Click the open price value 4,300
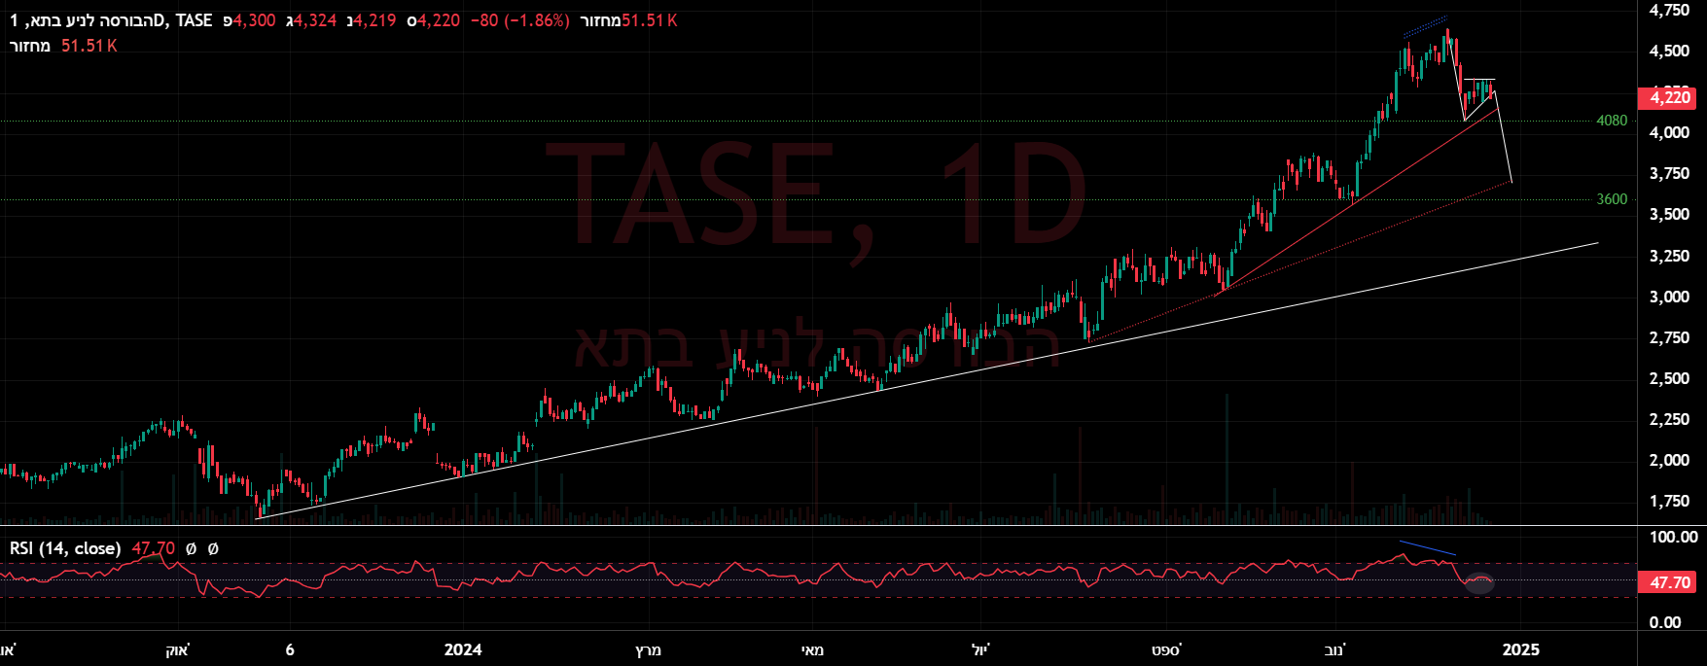The width and height of the screenshot is (1707, 666). (x=254, y=20)
